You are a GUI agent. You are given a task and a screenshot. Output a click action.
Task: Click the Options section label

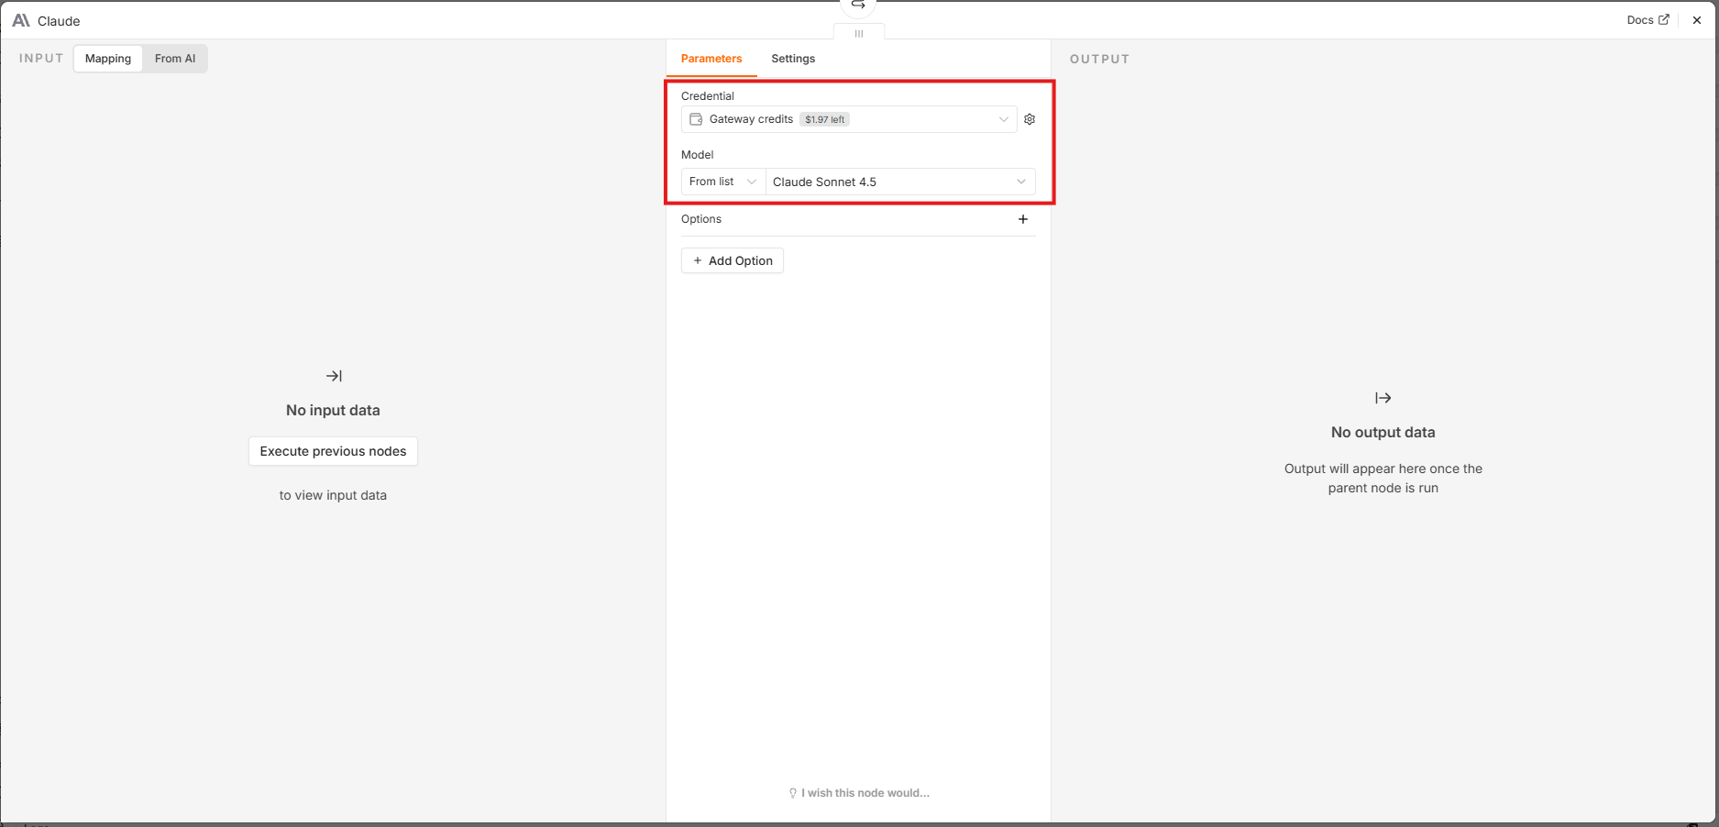(x=701, y=219)
